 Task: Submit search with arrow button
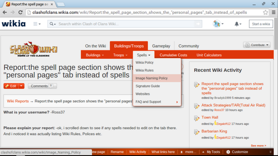198,24
